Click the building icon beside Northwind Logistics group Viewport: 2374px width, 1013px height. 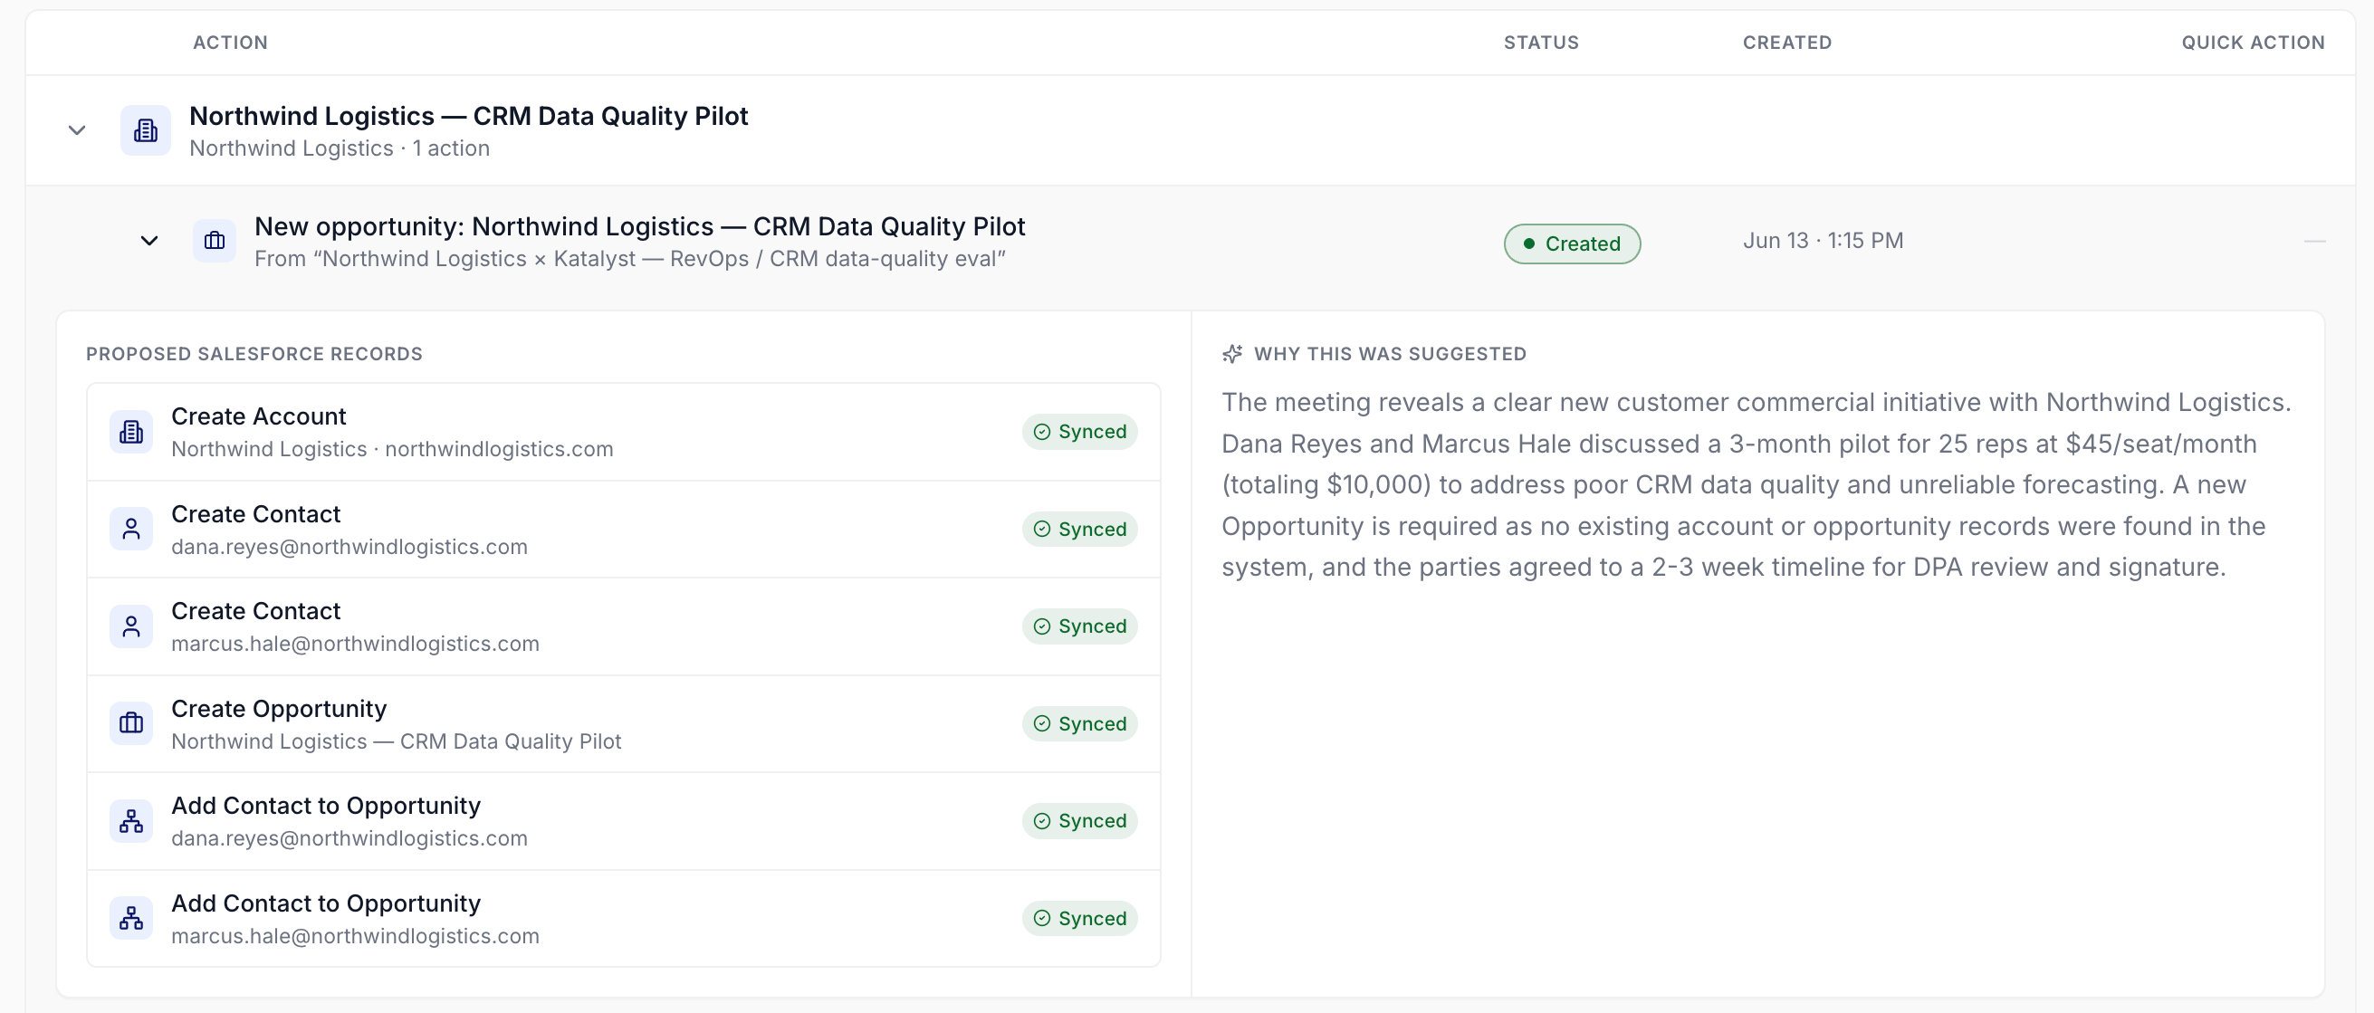[x=146, y=130]
